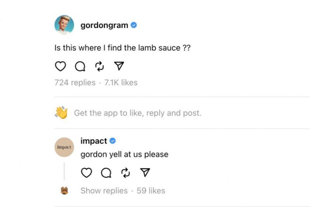Open gordongram's profile picture
The image size is (310, 207).
pyautogui.click(x=64, y=25)
